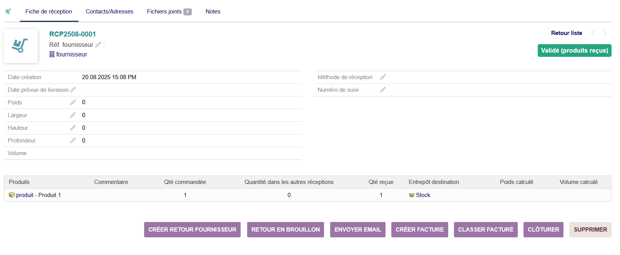Click the Entrepôt destination column header
Screen dimensions: 620x255
[434, 182]
